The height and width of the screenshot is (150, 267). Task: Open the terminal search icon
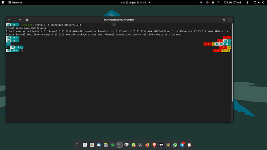click(x=224, y=20)
